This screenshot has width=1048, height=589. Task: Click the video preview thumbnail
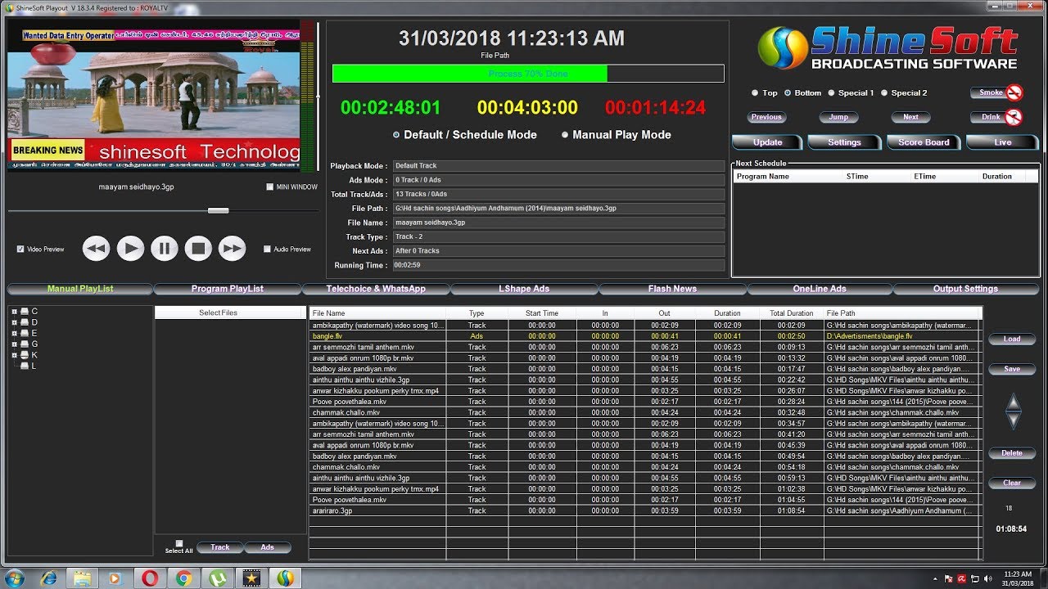(x=154, y=96)
